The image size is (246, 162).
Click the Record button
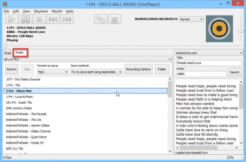[12, 69]
